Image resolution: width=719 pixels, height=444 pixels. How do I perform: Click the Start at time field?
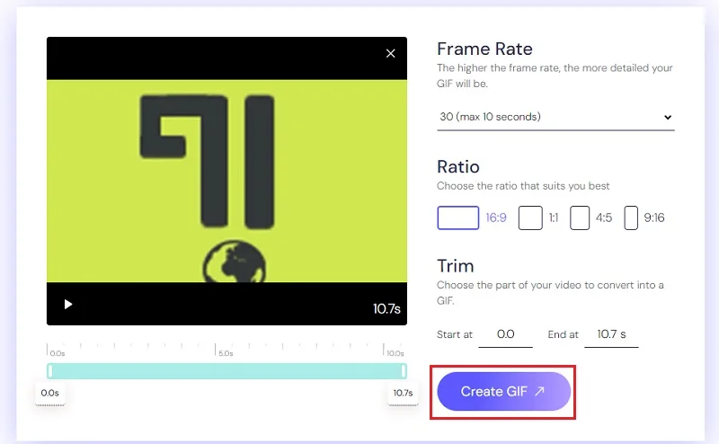[505, 335]
